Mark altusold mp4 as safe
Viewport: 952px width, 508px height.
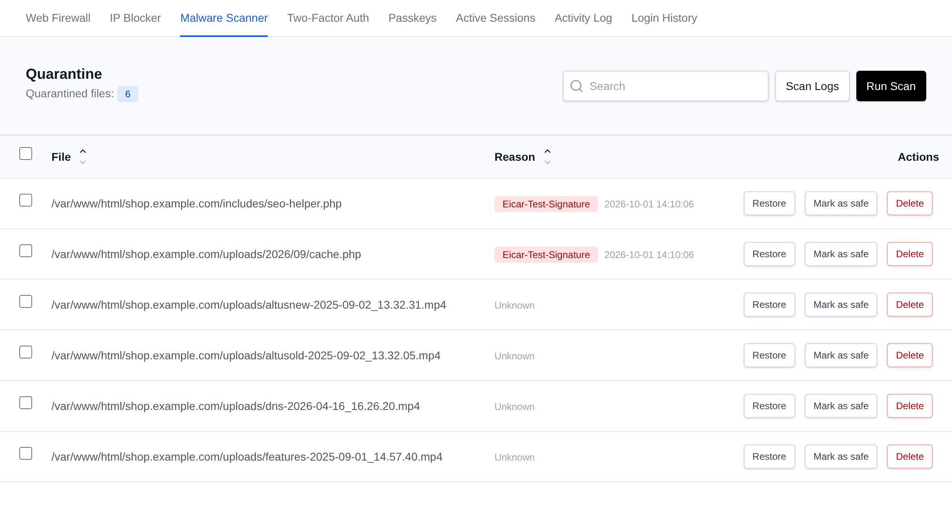[841, 355]
